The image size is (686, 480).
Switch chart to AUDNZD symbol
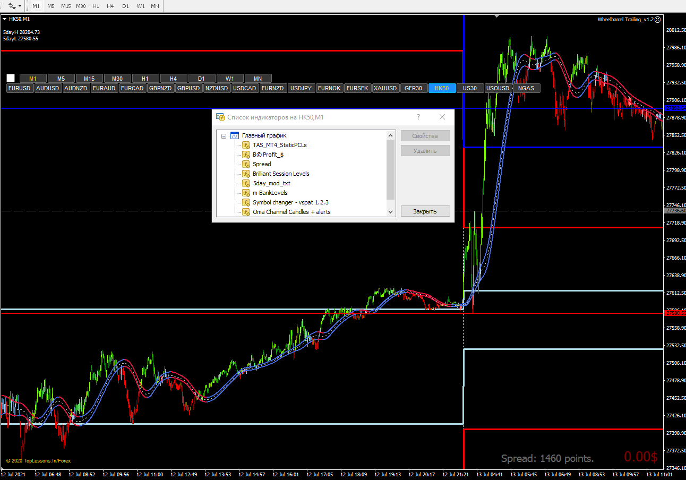76,88
